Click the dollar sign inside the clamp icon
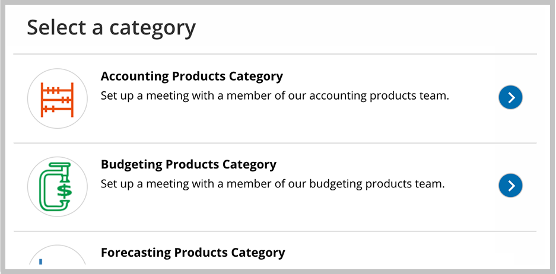 point(64,191)
